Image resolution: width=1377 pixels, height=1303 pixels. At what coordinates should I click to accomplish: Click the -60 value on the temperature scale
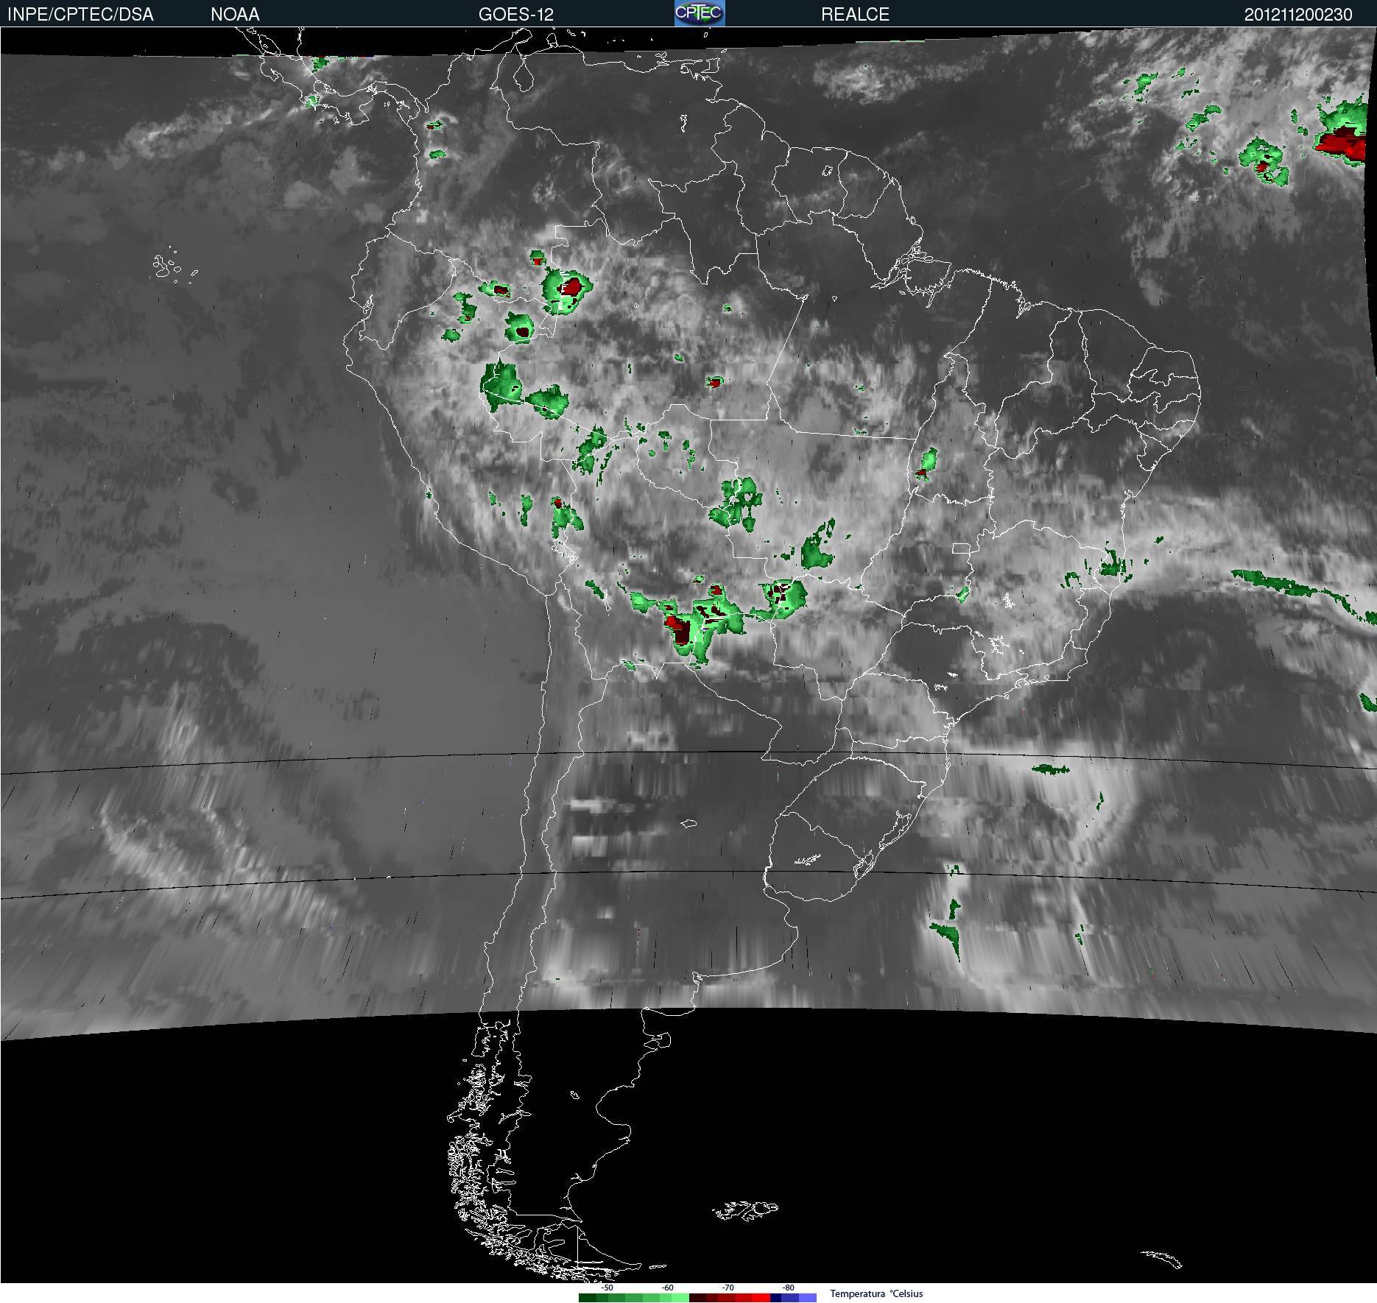point(667,1288)
